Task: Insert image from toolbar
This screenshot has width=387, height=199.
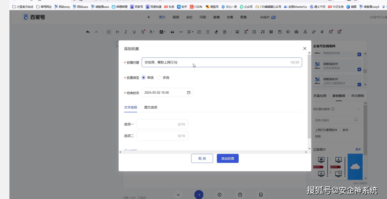Action: click(237, 32)
